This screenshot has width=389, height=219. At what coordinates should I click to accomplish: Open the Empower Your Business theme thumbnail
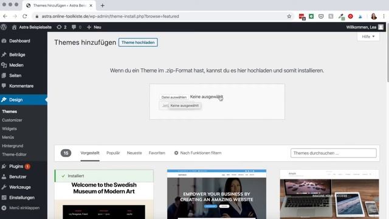pos(216,195)
